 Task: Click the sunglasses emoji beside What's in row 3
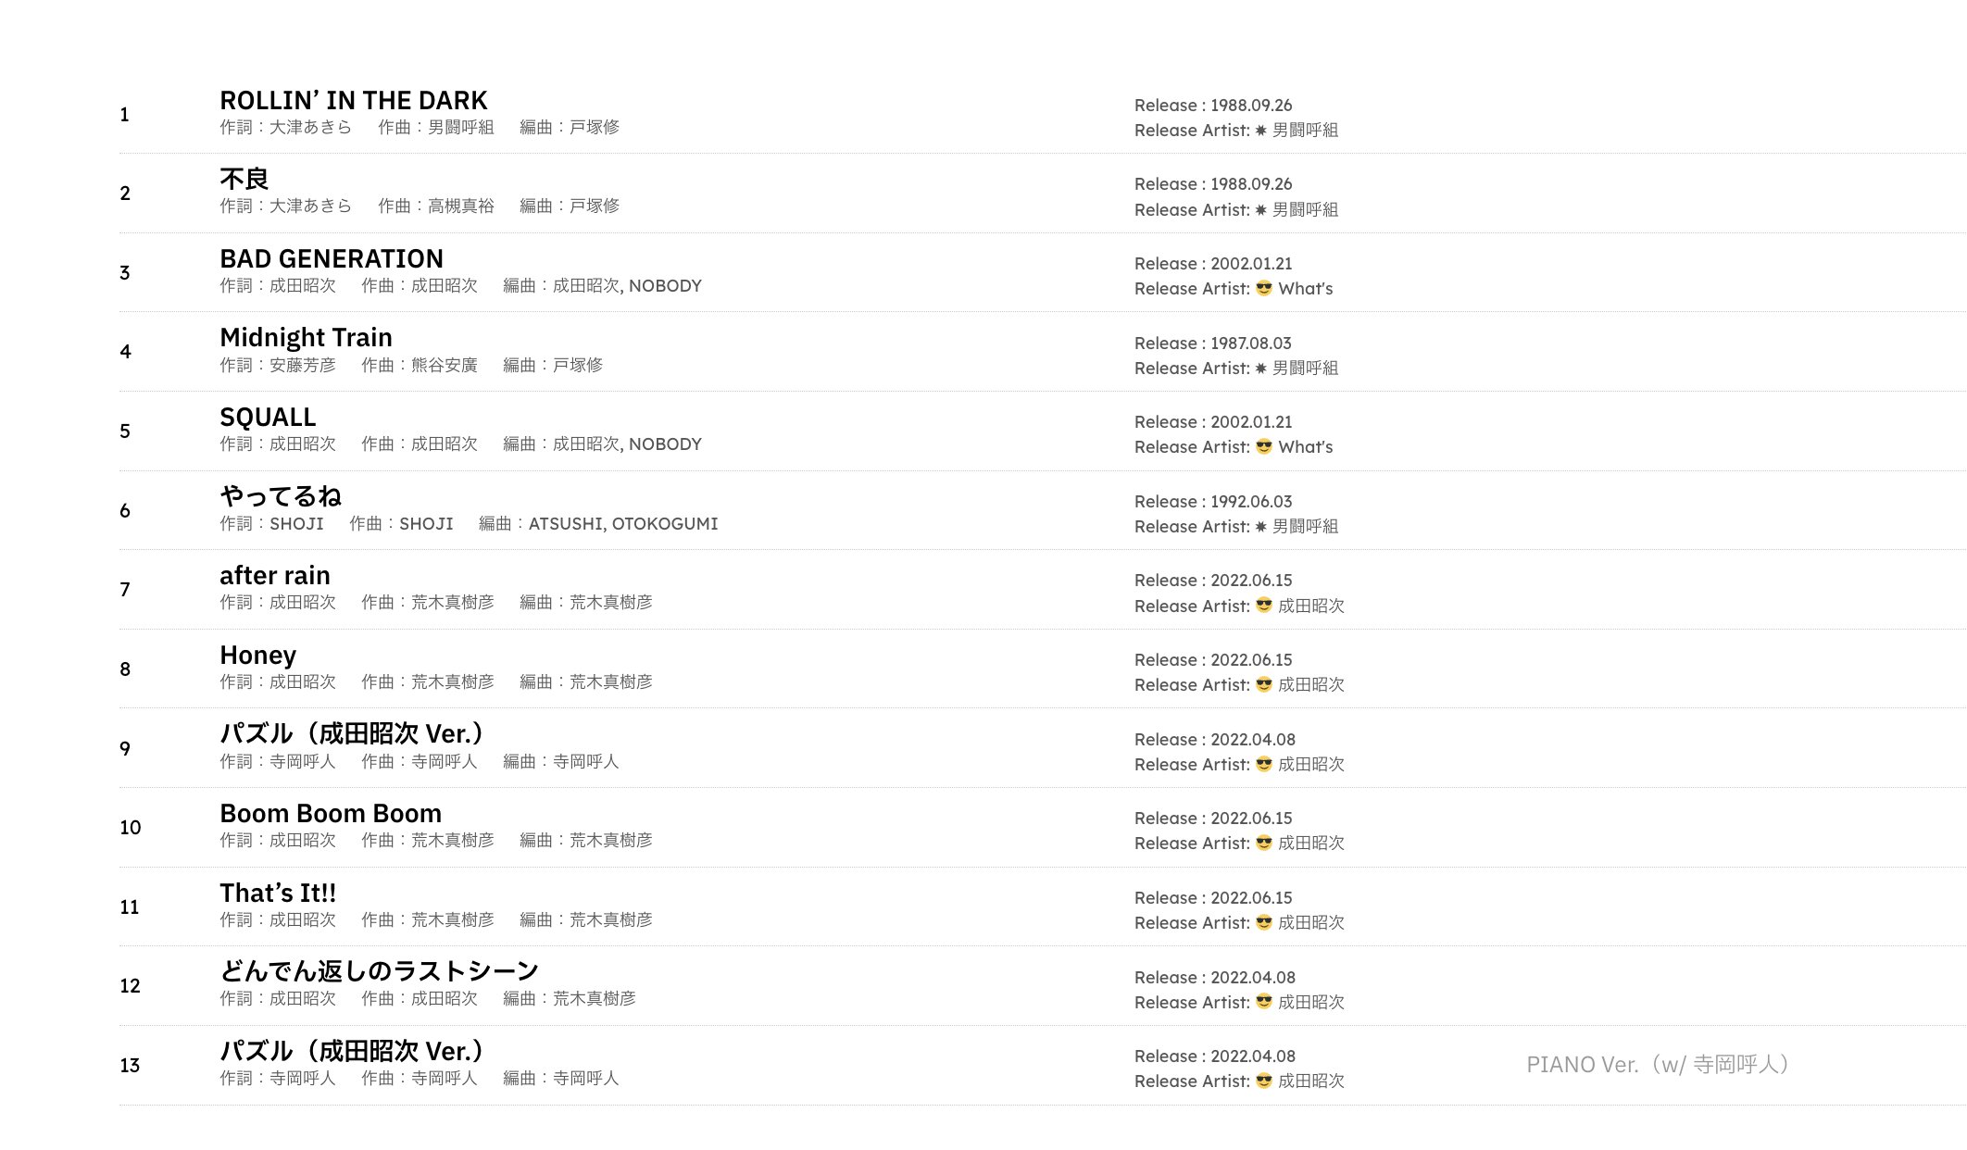click(x=1263, y=289)
